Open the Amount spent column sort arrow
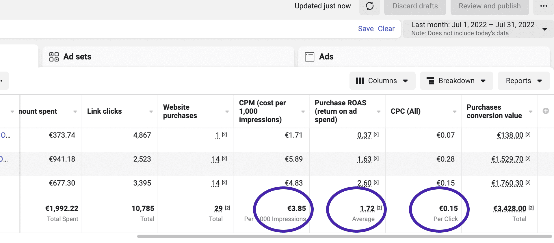Viewport: 554px width, 243px height. tap(75, 112)
